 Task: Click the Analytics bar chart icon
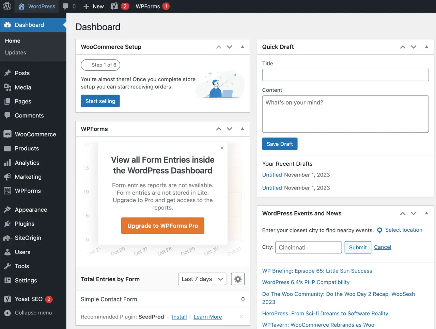7,163
